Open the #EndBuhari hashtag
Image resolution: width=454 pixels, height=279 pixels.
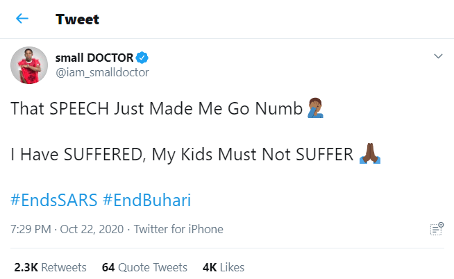(x=146, y=201)
